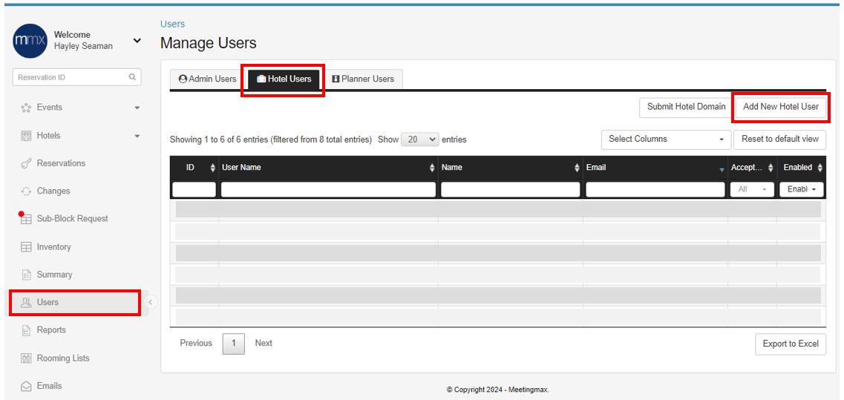
Task: Focus the Email column filter field
Action: [x=655, y=189]
